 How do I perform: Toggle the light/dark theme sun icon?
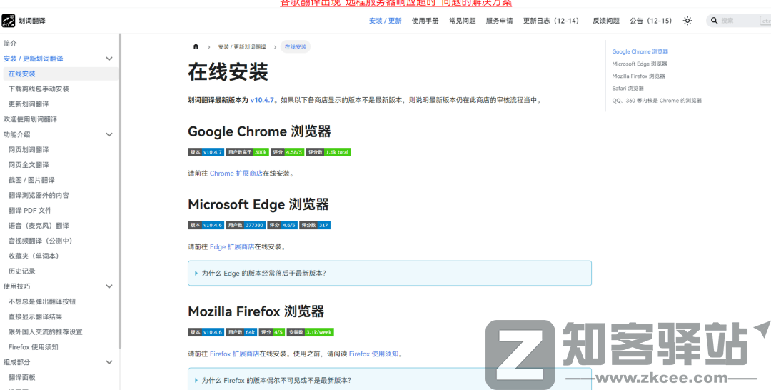[x=687, y=21]
